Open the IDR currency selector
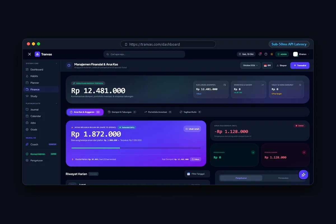 click(267, 65)
